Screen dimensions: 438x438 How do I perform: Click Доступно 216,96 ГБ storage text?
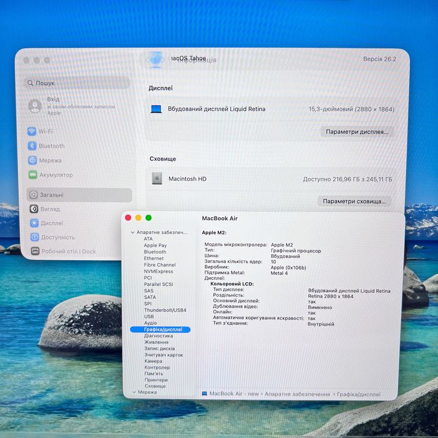tap(347, 180)
